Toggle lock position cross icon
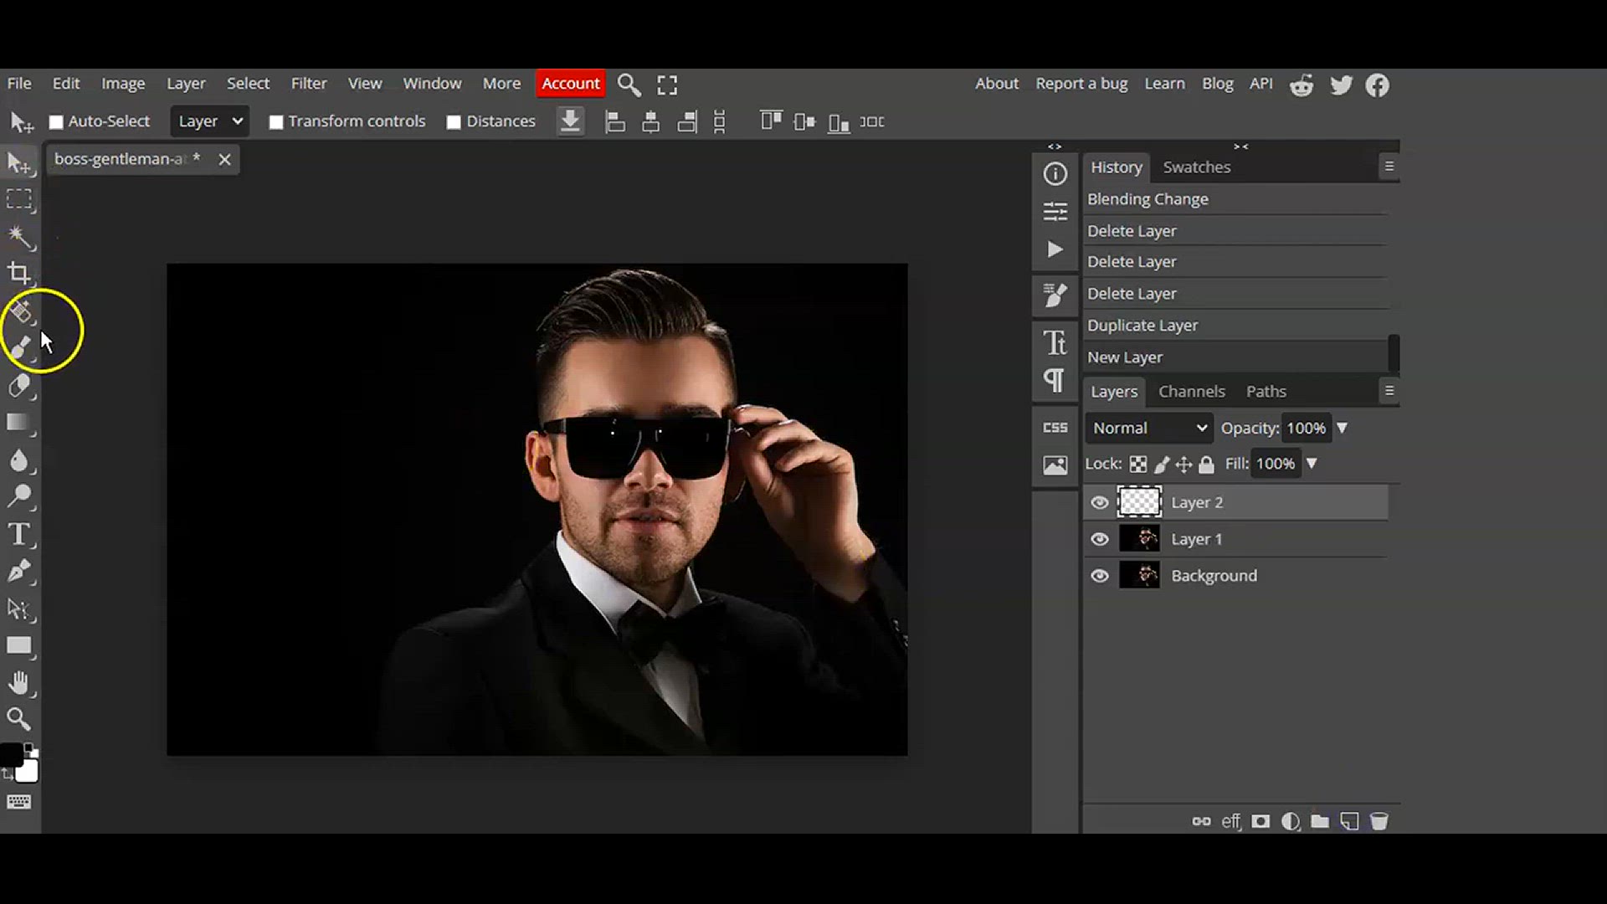 pyautogui.click(x=1183, y=465)
